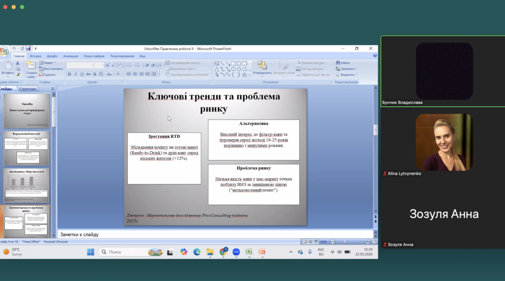Toggle strikethrough abc formatting
The image size is (505, 281).
coord(88,74)
